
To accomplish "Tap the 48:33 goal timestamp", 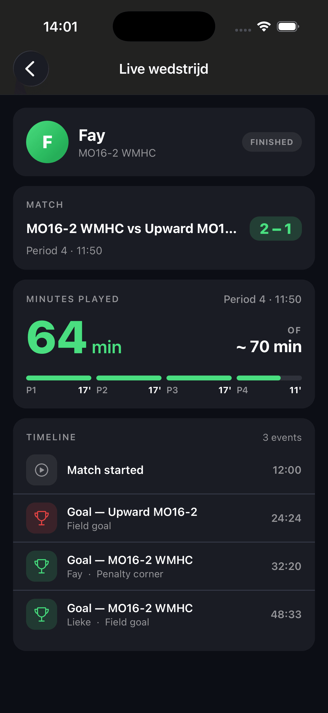I will coord(286,615).
